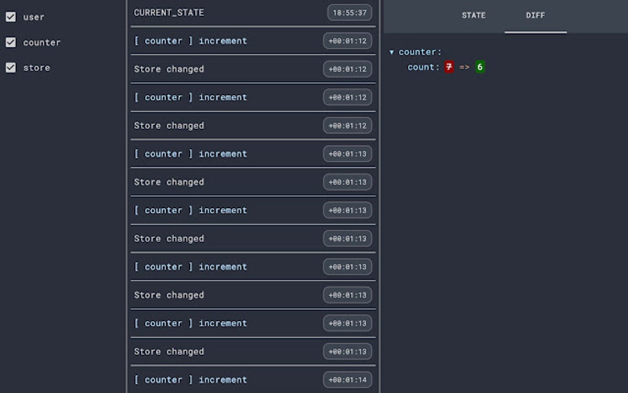Viewport: 628px width, 393px height.
Task: Click the +00:01:14 time badge
Action: pyautogui.click(x=347, y=380)
